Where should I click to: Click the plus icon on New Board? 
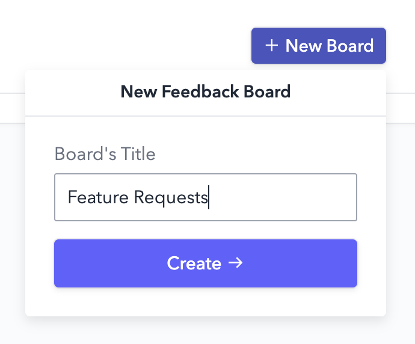pos(271,46)
